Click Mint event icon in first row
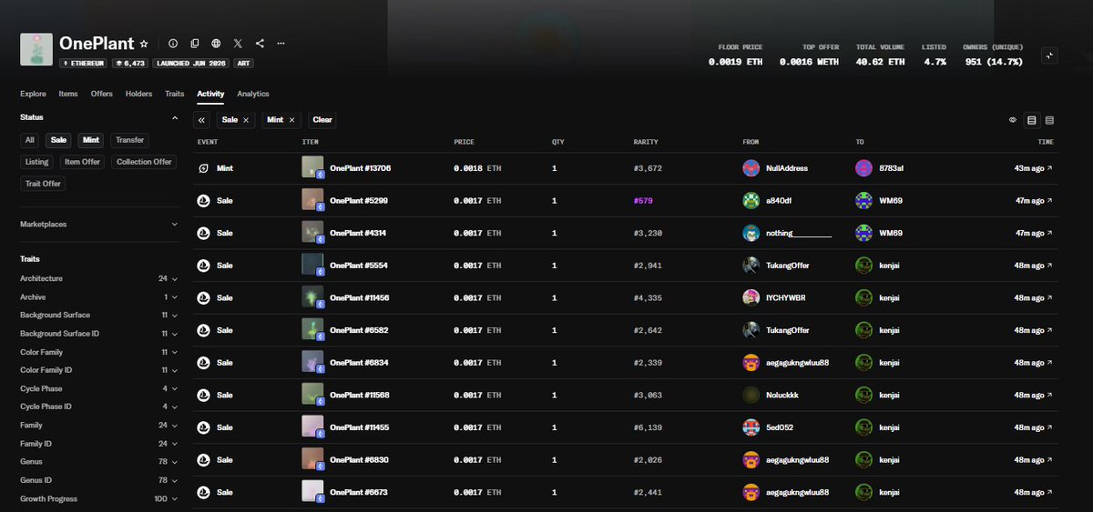 204,168
